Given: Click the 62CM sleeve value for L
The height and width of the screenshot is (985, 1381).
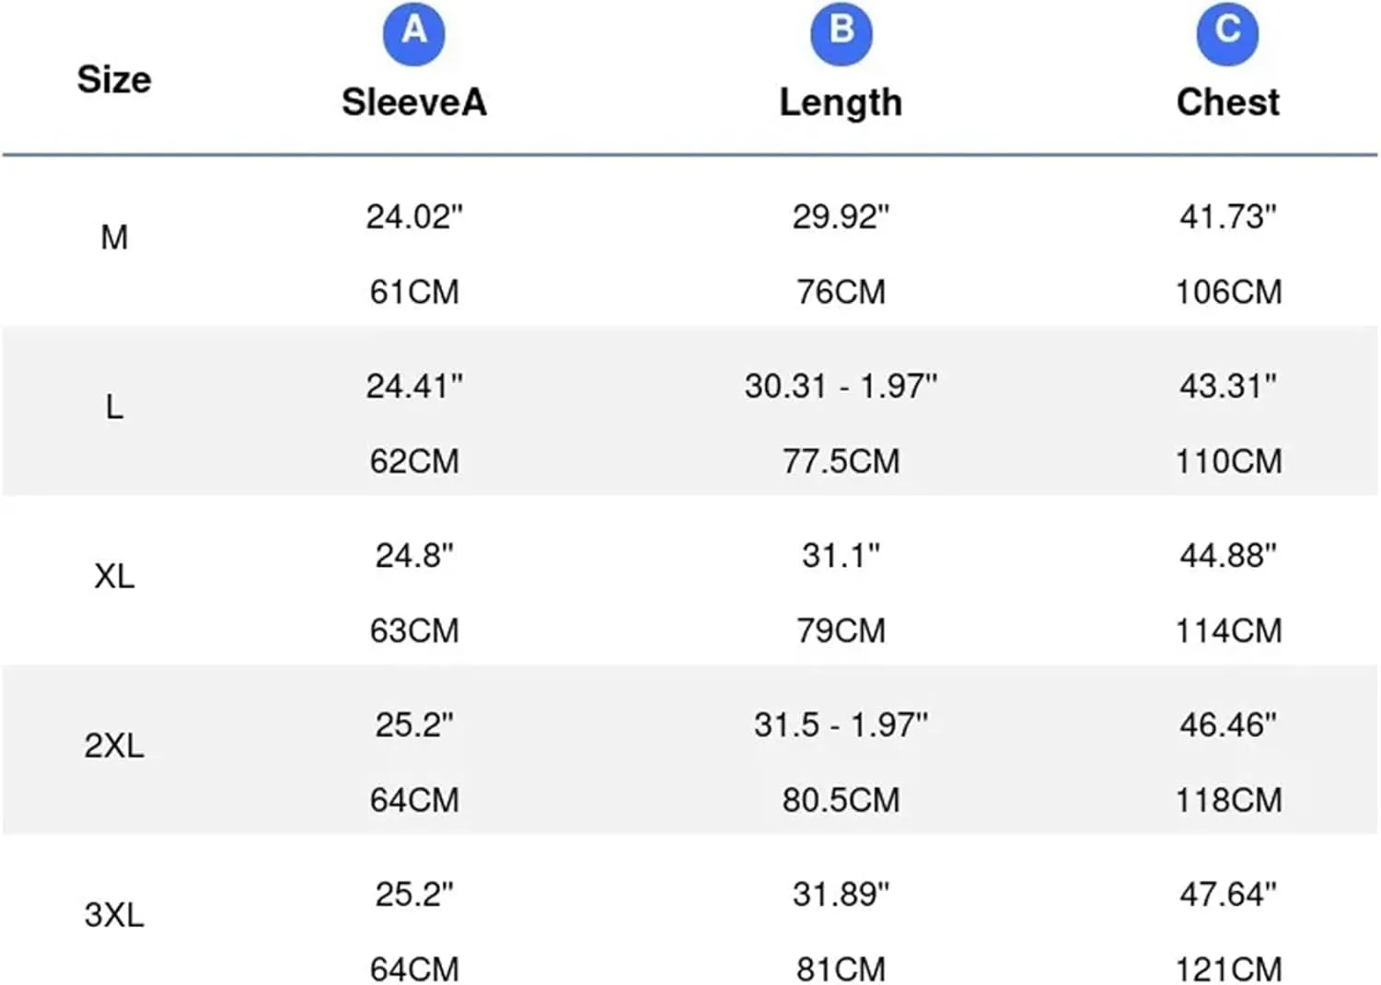Looking at the screenshot, I should (x=414, y=462).
